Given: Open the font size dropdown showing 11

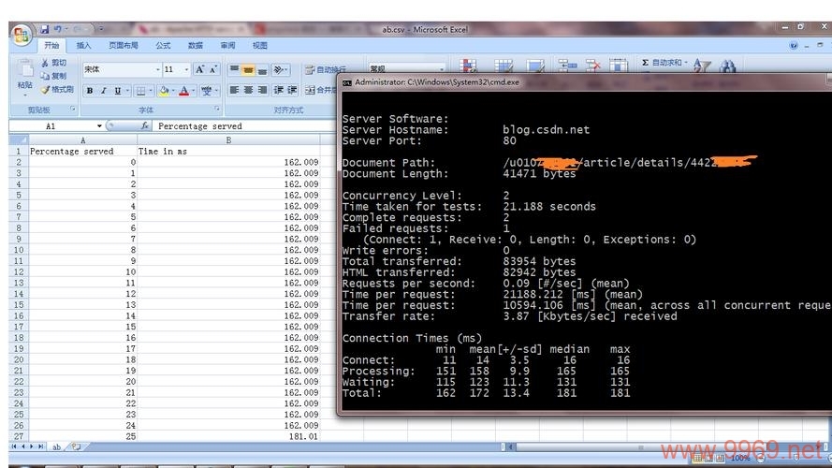Looking at the screenshot, I should (x=186, y=69).
